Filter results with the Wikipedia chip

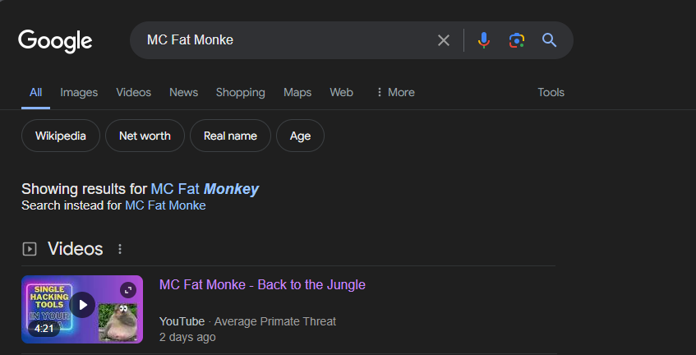(x=61, y=136)
